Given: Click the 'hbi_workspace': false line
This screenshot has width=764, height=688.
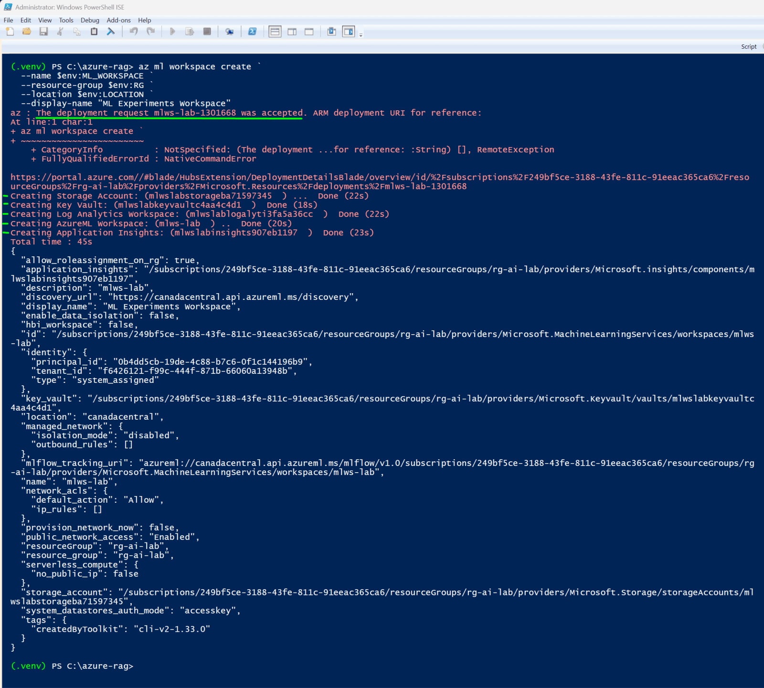Looking at the screenshot, I should (x=79, y=325).
